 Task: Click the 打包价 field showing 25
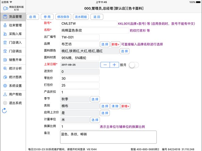pyautogui.click(x=80, y=85)
